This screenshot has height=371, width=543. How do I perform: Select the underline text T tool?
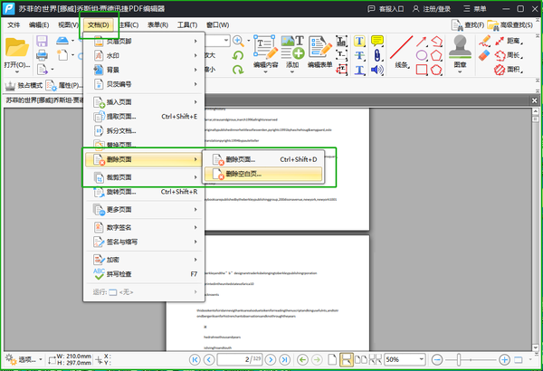pyautogui.click(x=359, y=70)
